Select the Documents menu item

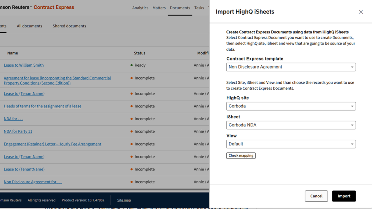180,8
